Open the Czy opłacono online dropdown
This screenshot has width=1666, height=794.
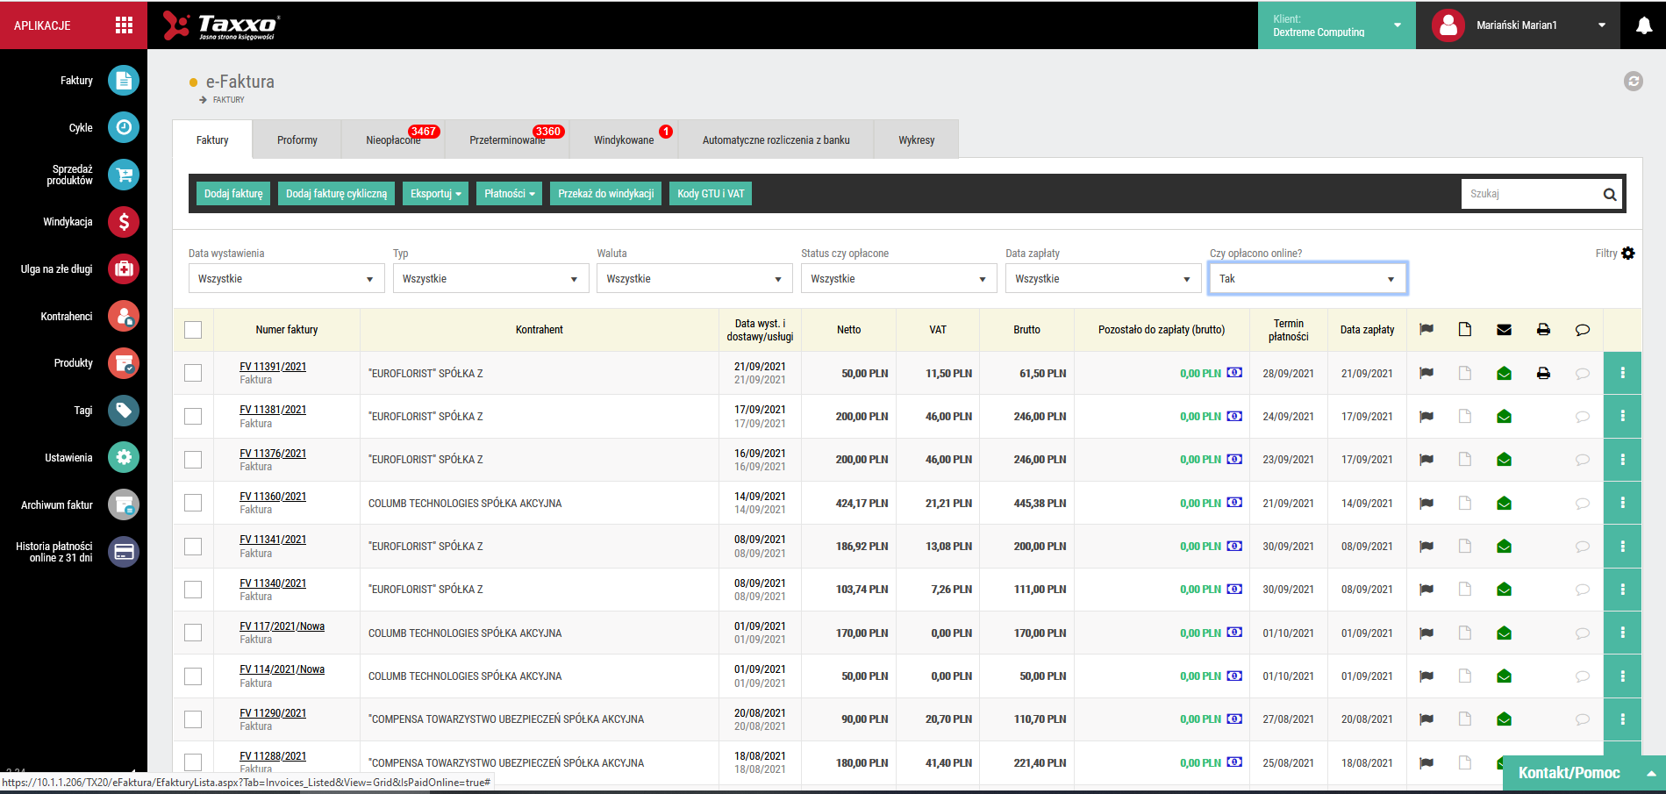1307,279
